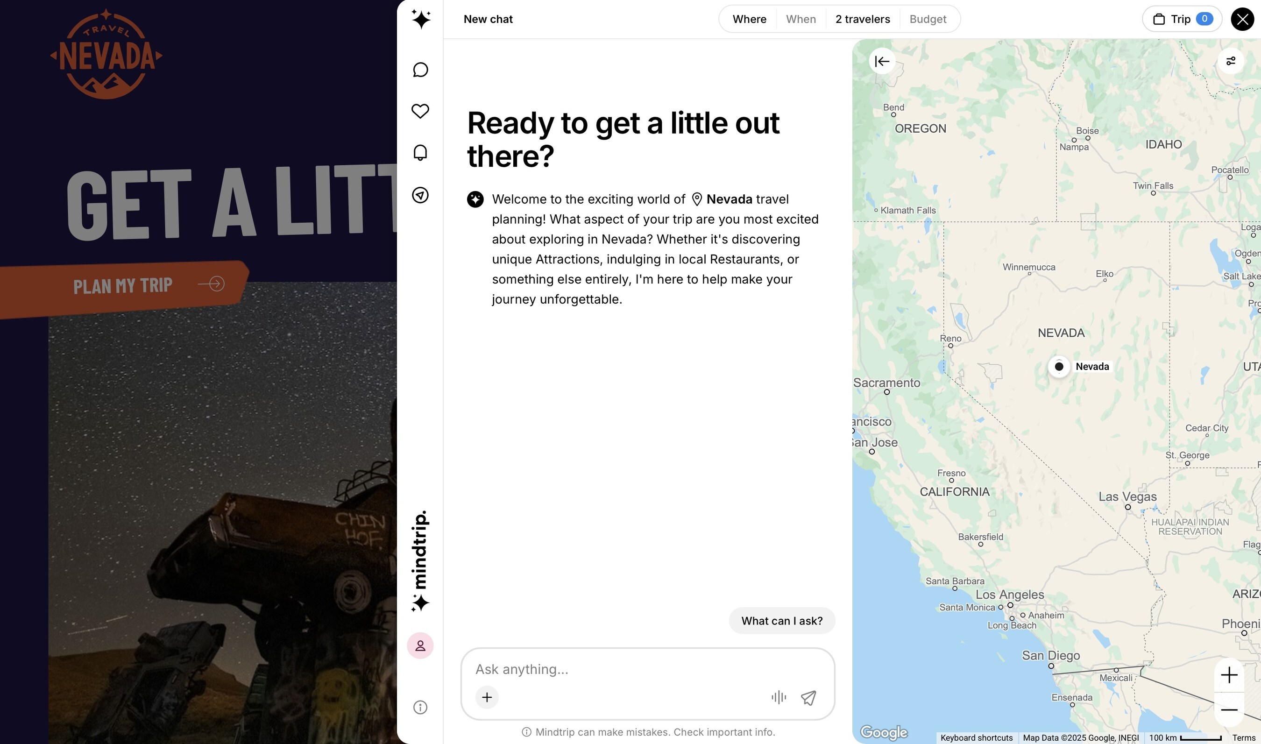The width and height of the screenshot is (1261, 744).
Task: Click the Plan My Trip button
Action: click(123, 285)
